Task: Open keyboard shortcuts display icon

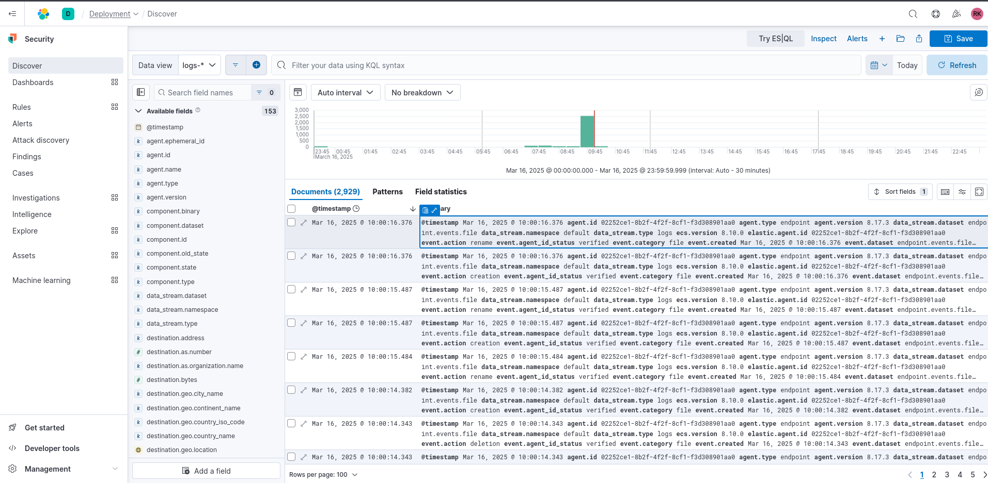Action: tap(945, 192)
